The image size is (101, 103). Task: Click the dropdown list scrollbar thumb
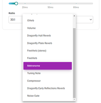[74, 63]
